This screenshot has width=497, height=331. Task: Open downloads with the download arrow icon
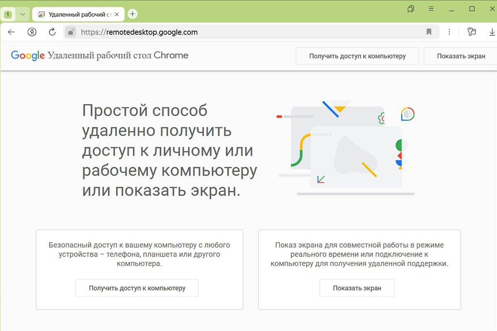pyautogui.click(x=492, y=31)
